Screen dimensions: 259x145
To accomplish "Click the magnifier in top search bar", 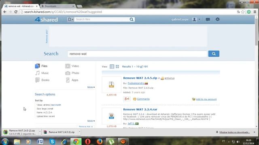I will coord(132,19).
